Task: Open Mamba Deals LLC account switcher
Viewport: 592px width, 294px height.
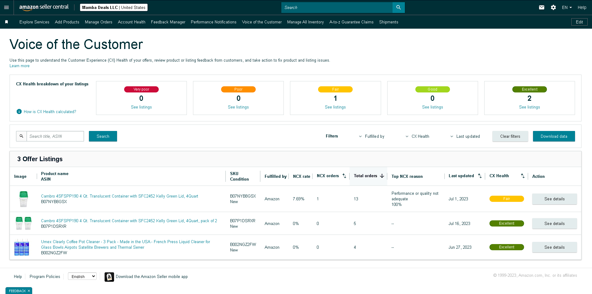Action: [x=114, y=7]
